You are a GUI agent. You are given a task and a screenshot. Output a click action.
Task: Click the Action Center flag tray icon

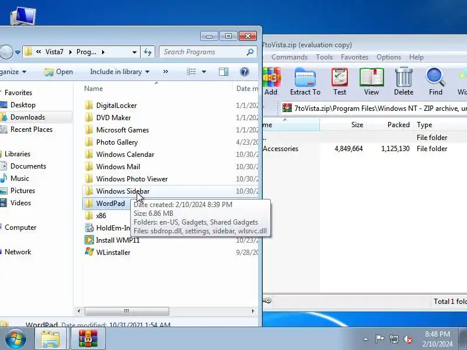tap(379, 339)
